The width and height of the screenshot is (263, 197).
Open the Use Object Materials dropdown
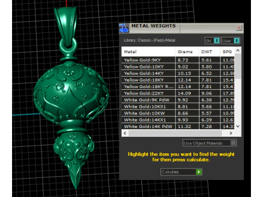[209, 143]
